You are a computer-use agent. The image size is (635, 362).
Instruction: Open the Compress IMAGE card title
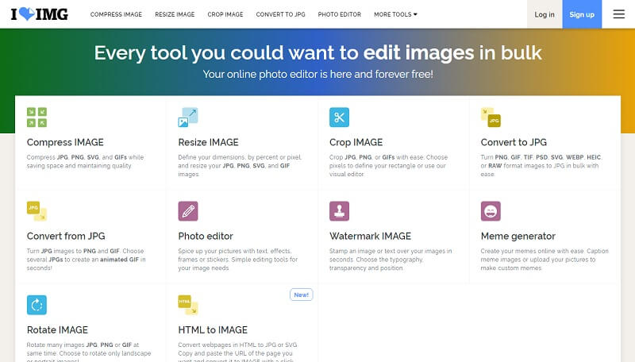[x=65, y=142]
